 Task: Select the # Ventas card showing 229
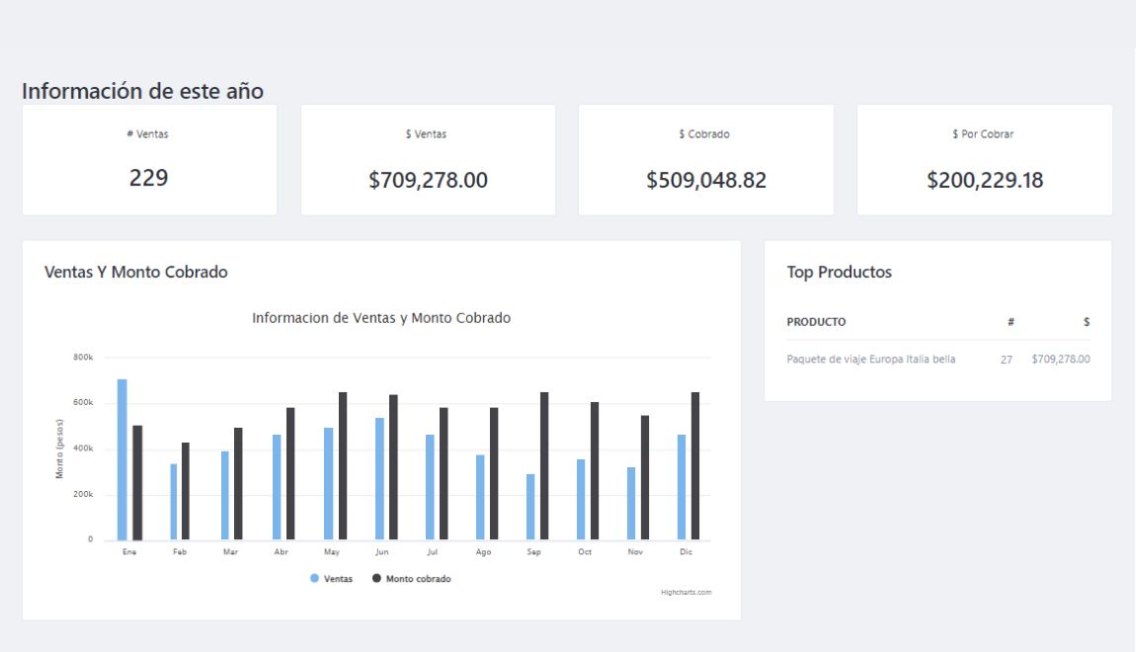click(149, 159)
